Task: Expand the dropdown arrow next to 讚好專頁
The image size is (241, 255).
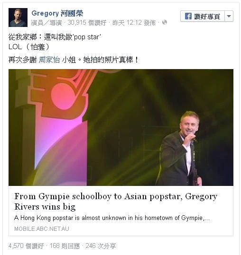Action: [229, 16]
